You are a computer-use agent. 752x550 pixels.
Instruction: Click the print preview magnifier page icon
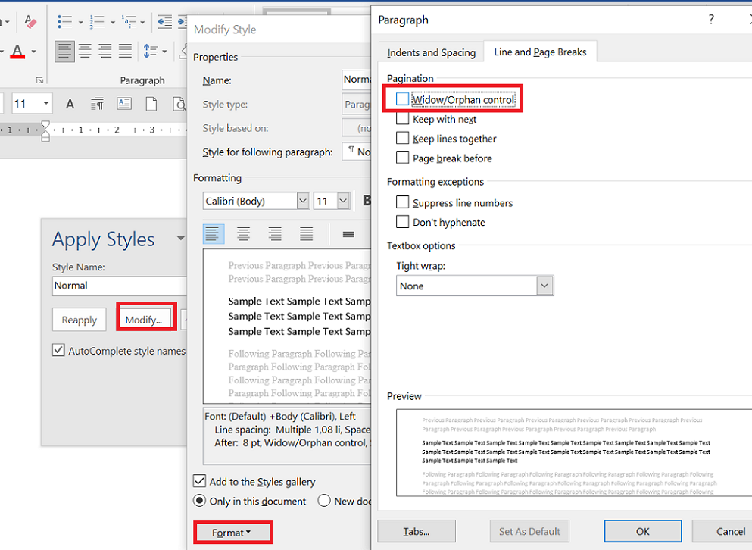pyautogui.click(x=179, y=104)
